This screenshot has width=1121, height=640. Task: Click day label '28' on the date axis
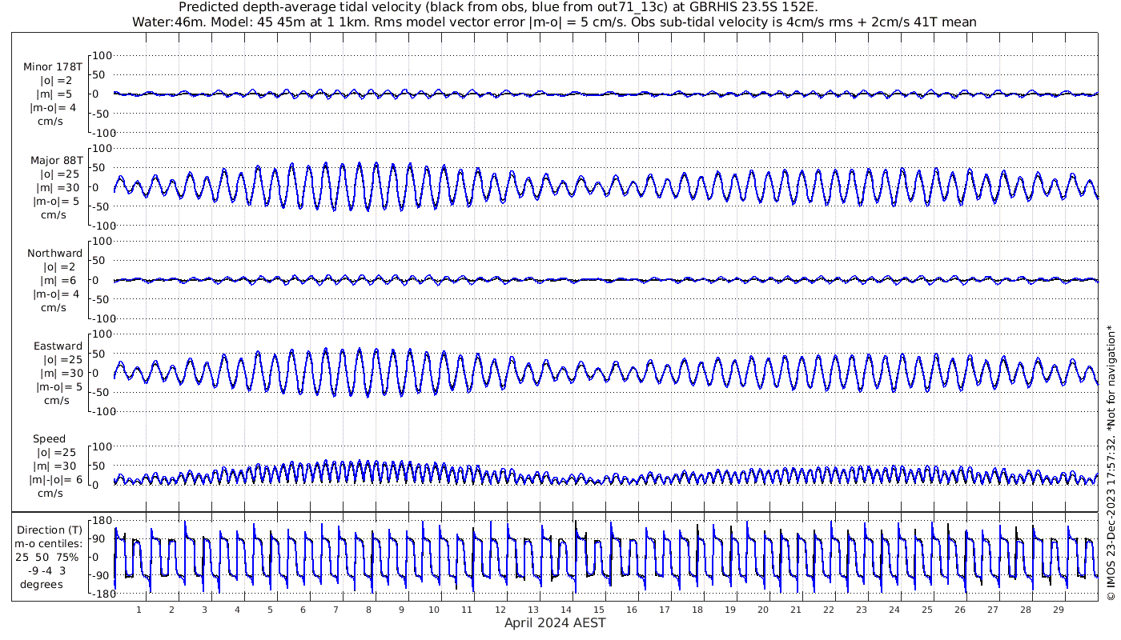pos(1025,610)
